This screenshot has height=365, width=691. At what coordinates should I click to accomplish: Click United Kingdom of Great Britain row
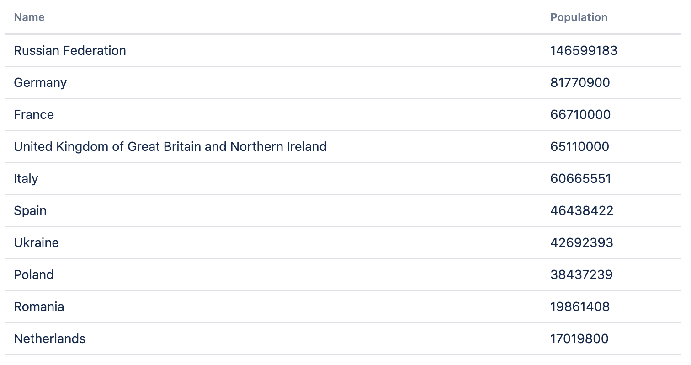[170, 146]
